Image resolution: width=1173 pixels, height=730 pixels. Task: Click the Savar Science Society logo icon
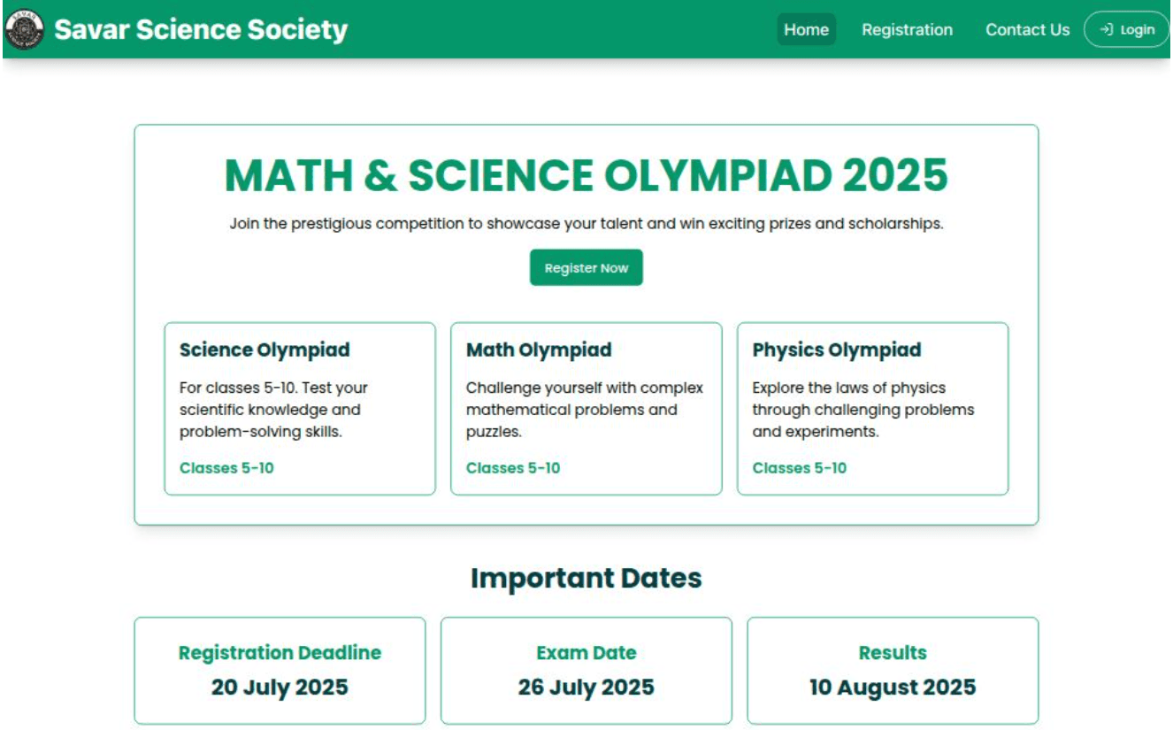(24, 30)
